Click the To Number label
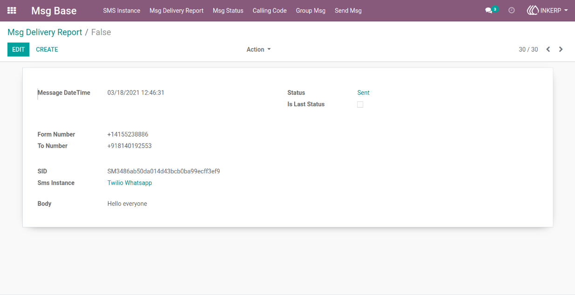This screenshot has width=575, height=295. click(x=53, y=146)
